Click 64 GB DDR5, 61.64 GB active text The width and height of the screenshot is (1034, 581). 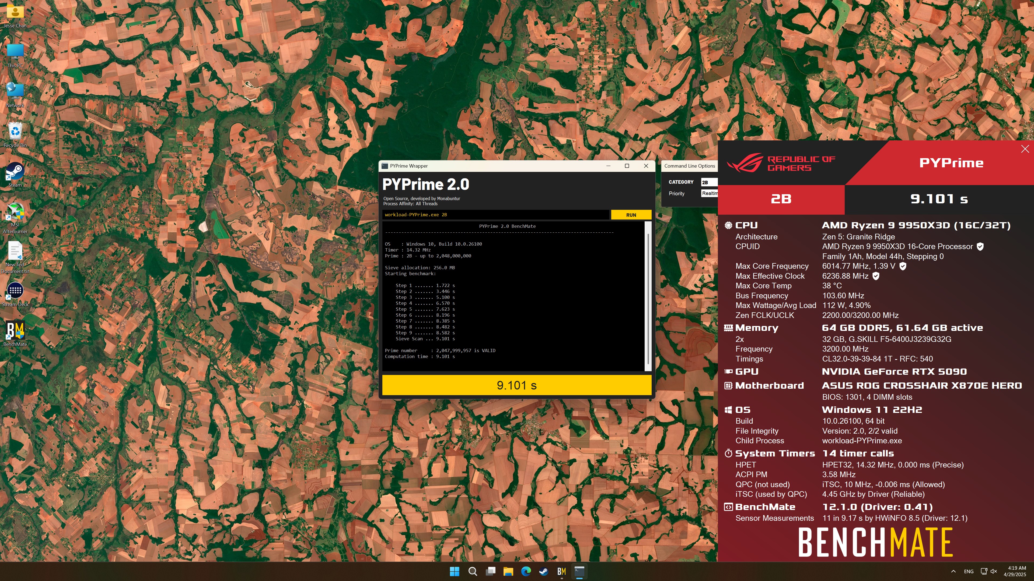902,328
